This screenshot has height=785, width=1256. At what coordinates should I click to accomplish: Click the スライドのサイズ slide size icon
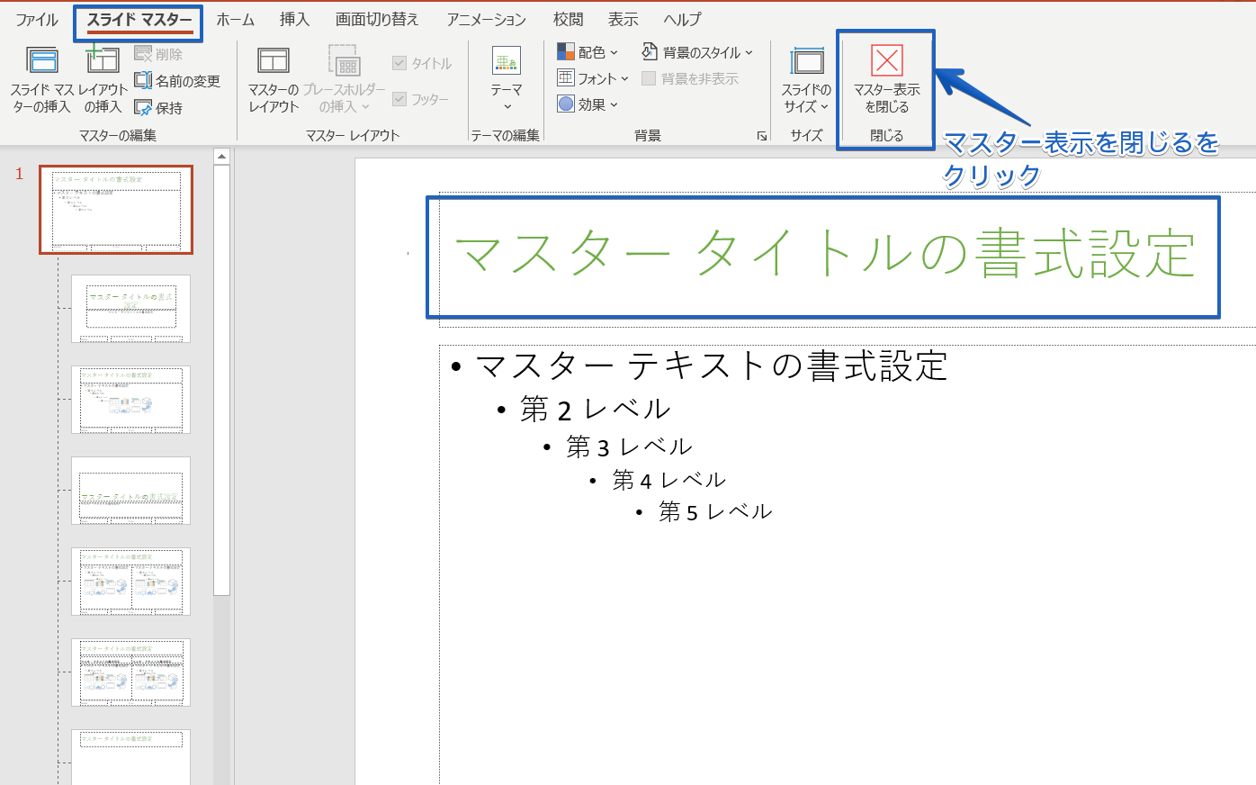[x=807, y=60]
